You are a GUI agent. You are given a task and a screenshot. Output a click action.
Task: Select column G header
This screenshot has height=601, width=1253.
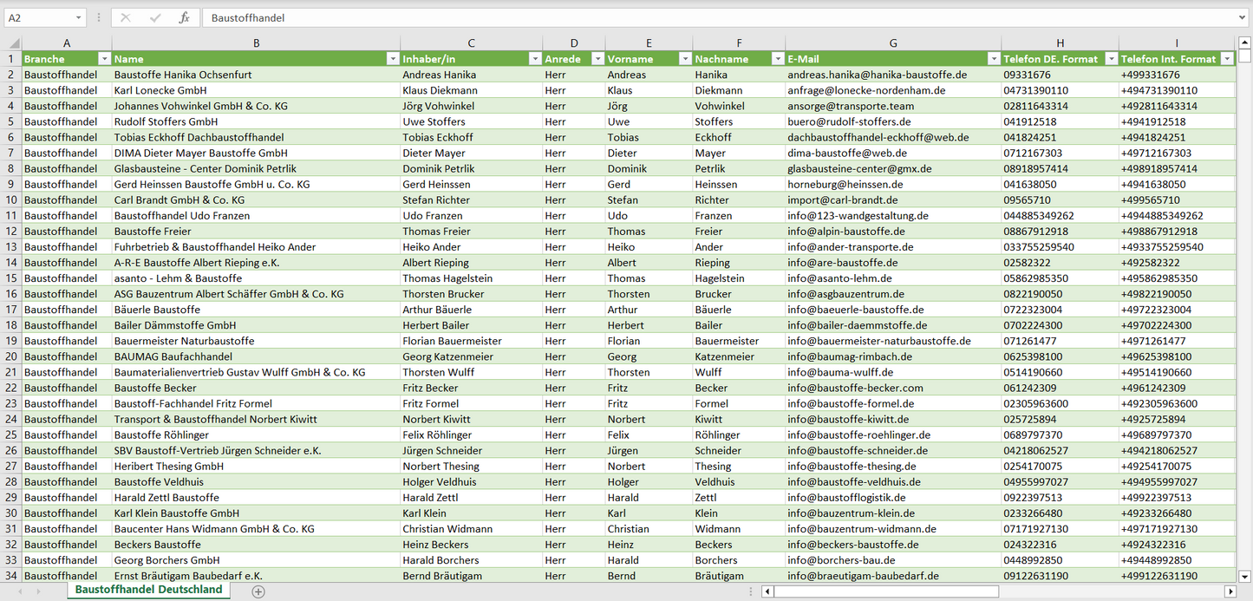(x=893, y=42)
